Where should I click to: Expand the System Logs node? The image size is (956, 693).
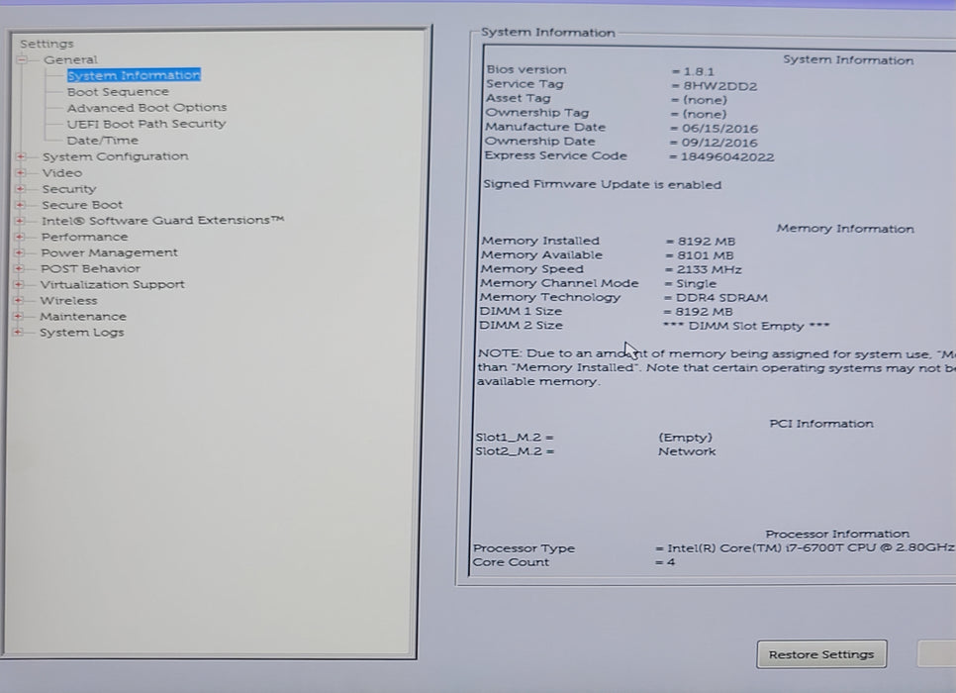[18, 333]
